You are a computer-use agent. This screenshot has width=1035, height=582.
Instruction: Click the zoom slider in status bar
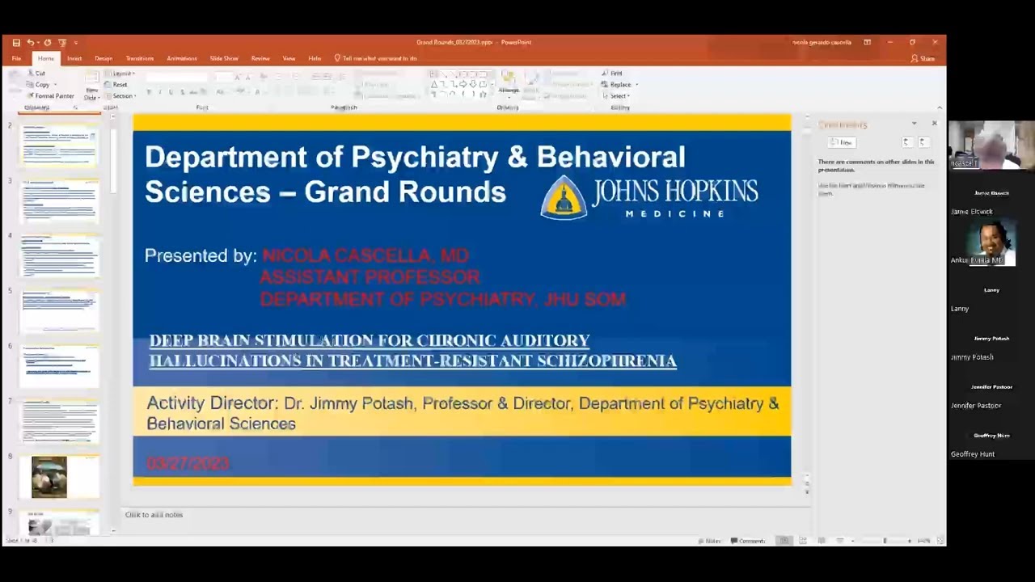885,541
